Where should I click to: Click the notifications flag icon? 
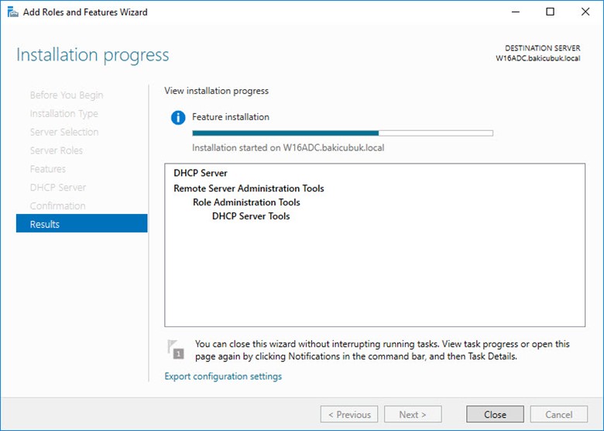tap(177, 349)
